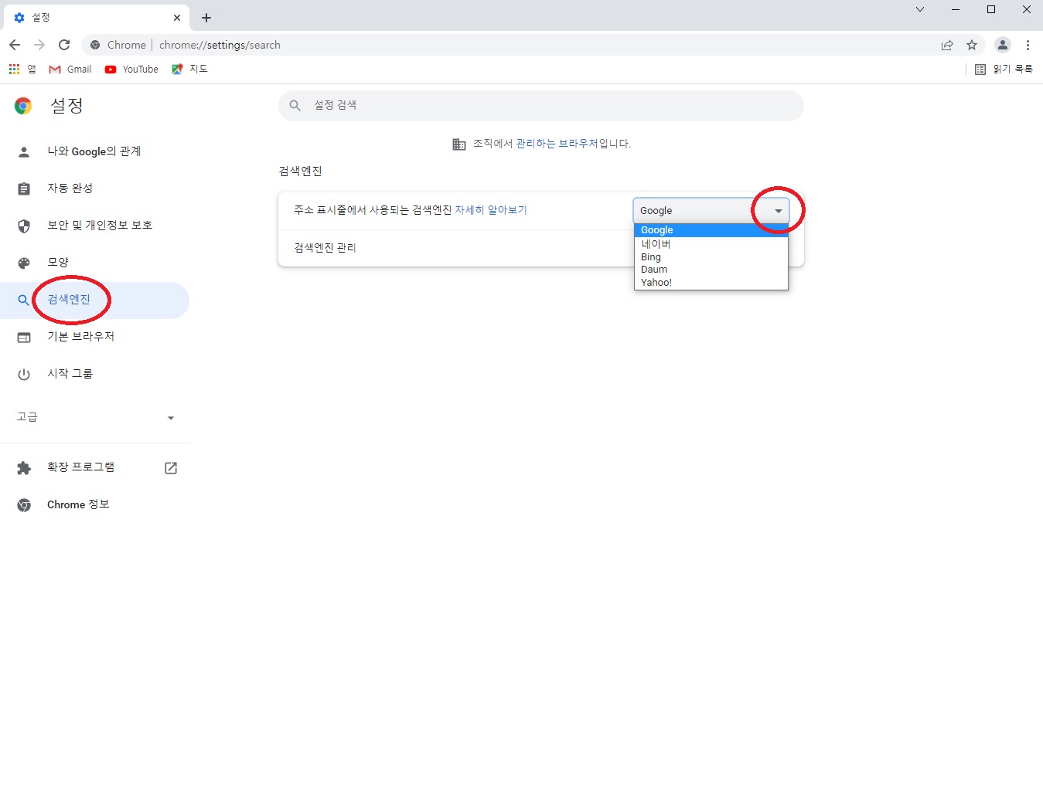Open the YouTube bookmark
This screenshot has width=1043, height=798.
click(x=131, y=69)
